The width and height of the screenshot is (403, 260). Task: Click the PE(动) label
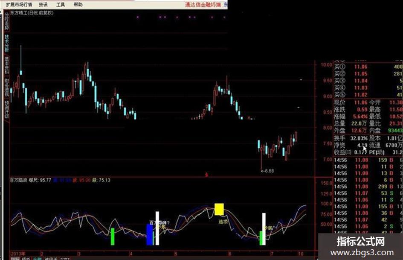pyautogui.click(x=377, y=152)
